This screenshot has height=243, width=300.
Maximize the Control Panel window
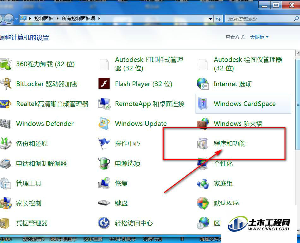point(276,5)
